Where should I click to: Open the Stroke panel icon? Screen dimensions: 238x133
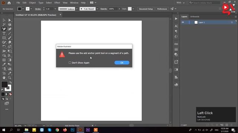[x=176, y=49]
